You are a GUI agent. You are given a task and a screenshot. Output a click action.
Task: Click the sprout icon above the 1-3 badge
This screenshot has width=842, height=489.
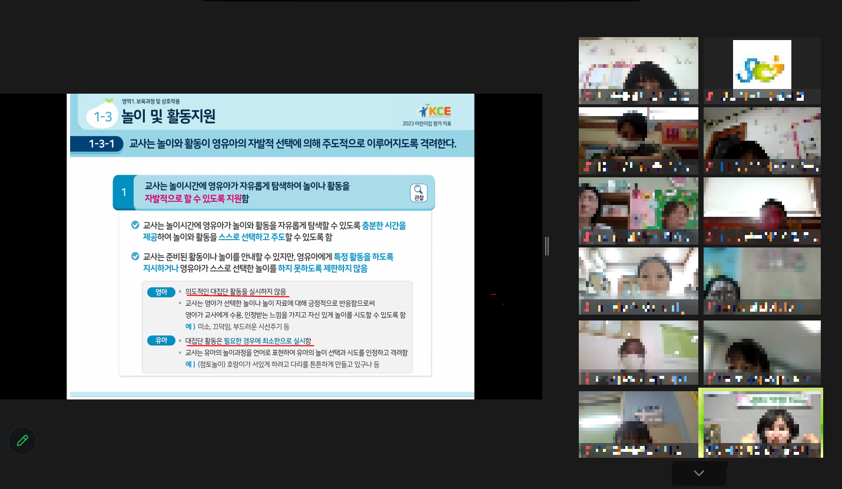click(x=109, y=101)
